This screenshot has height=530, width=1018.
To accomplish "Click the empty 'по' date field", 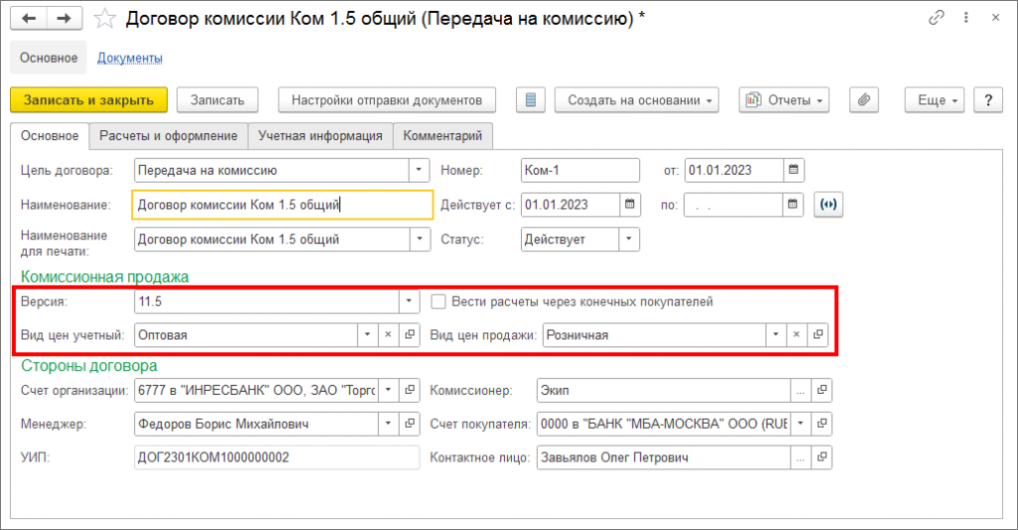I will point(734,205).
